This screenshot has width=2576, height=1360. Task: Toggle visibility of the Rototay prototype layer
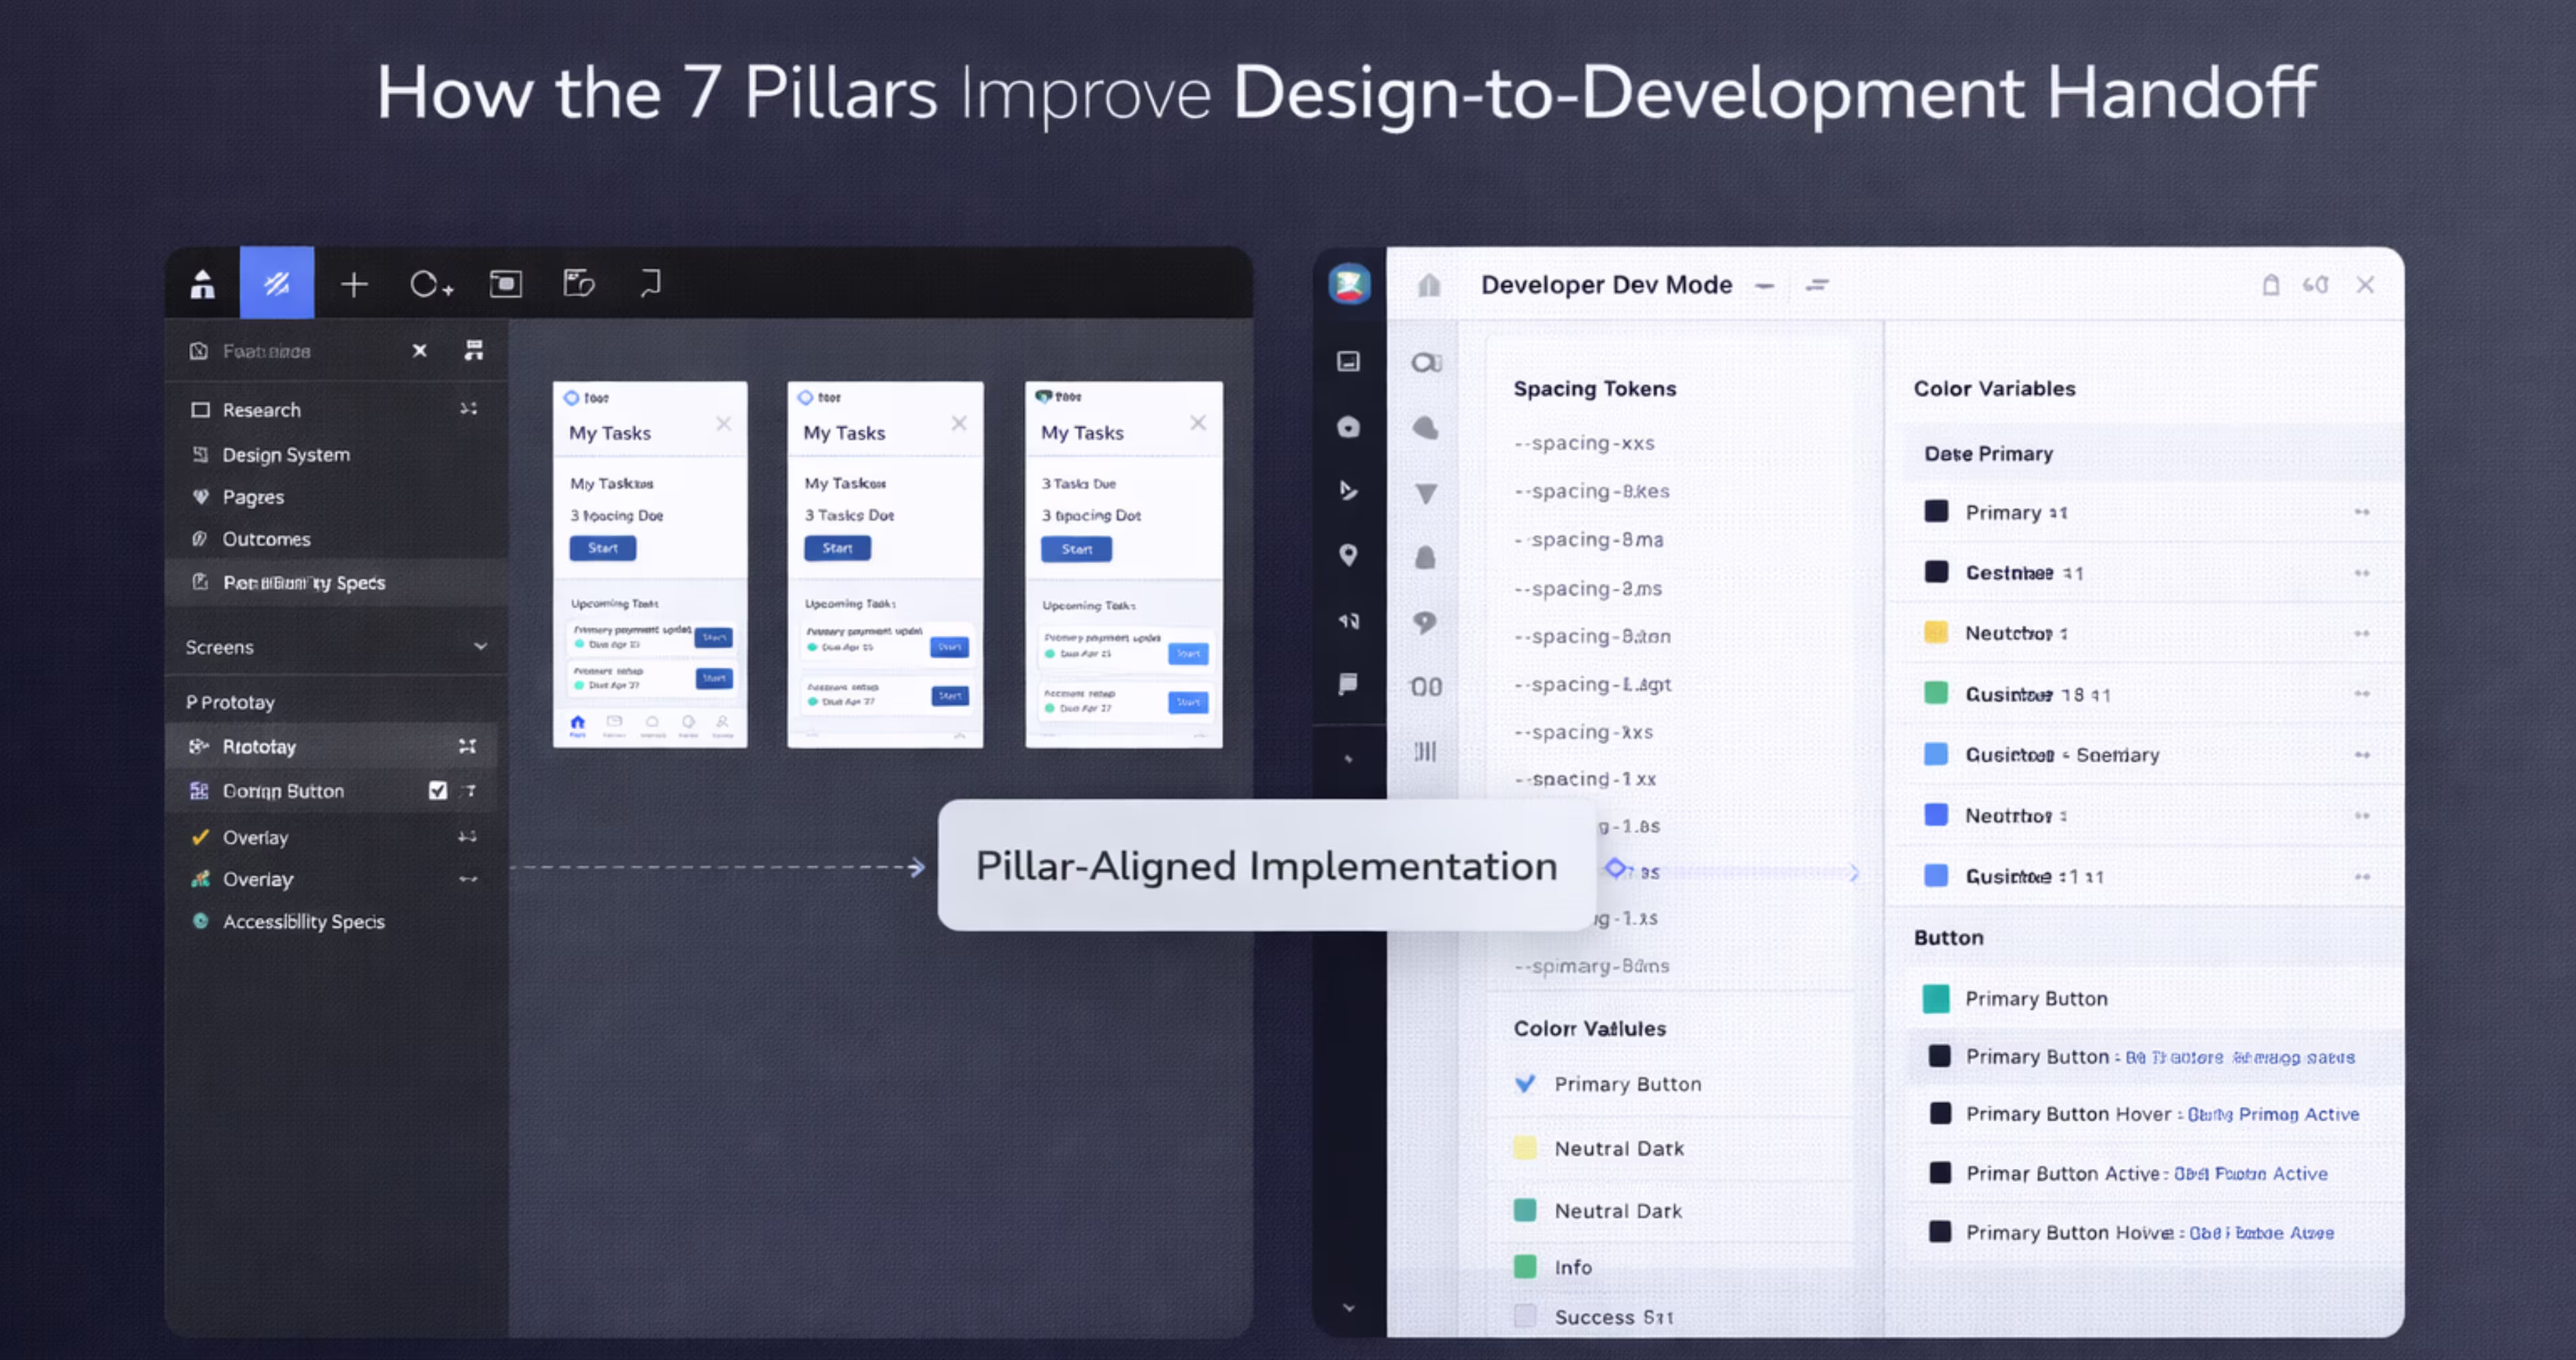coord(467,746)
